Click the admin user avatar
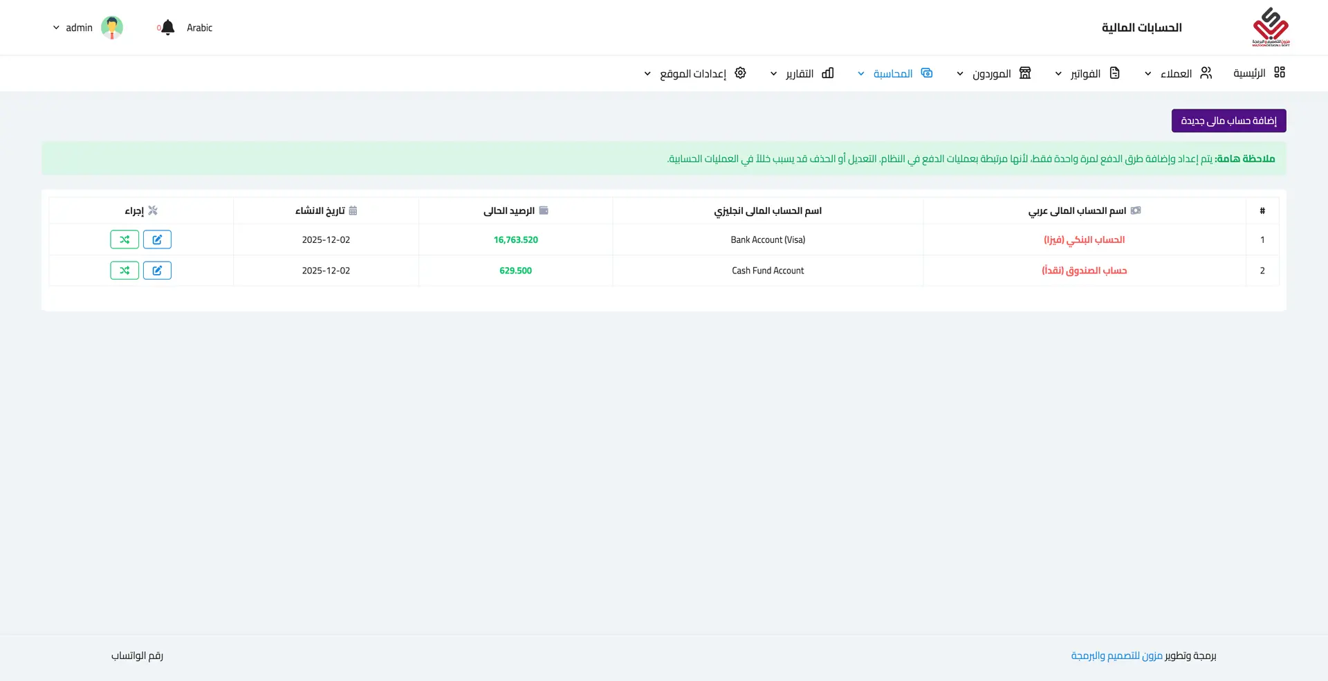 [112, 28]
